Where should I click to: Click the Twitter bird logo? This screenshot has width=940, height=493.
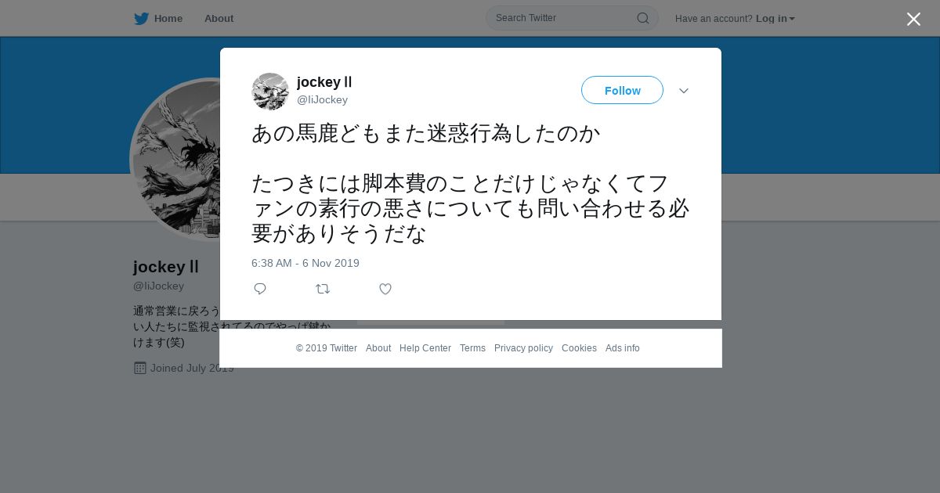point(141,19)
